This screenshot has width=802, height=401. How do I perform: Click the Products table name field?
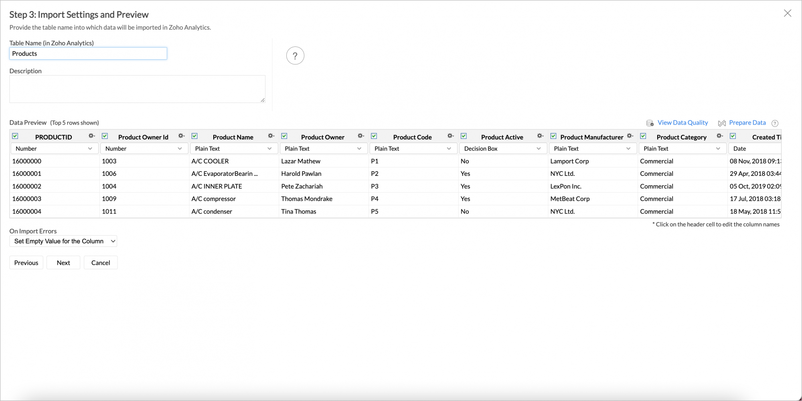coord(88,53)
